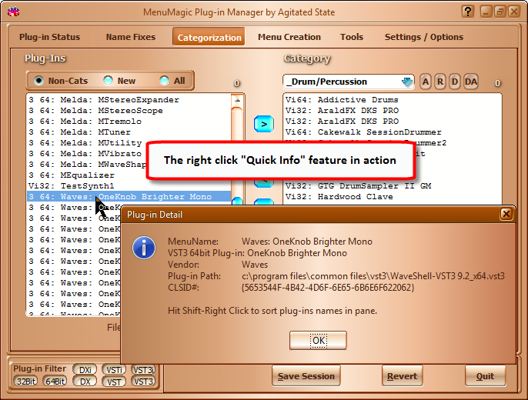Toggle the VSTi plug-in filter
The image size is (528, 400).
pos(114,370)
